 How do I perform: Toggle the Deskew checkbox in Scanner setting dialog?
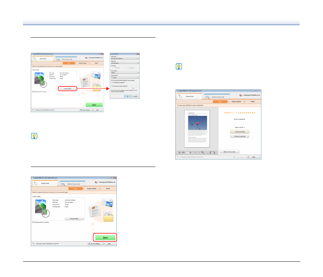(x=112, y=80)
